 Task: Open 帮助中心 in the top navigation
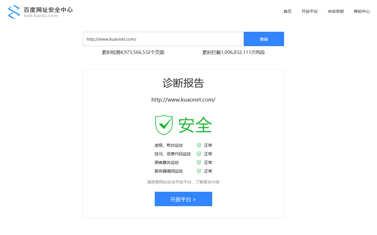point(362,11)
